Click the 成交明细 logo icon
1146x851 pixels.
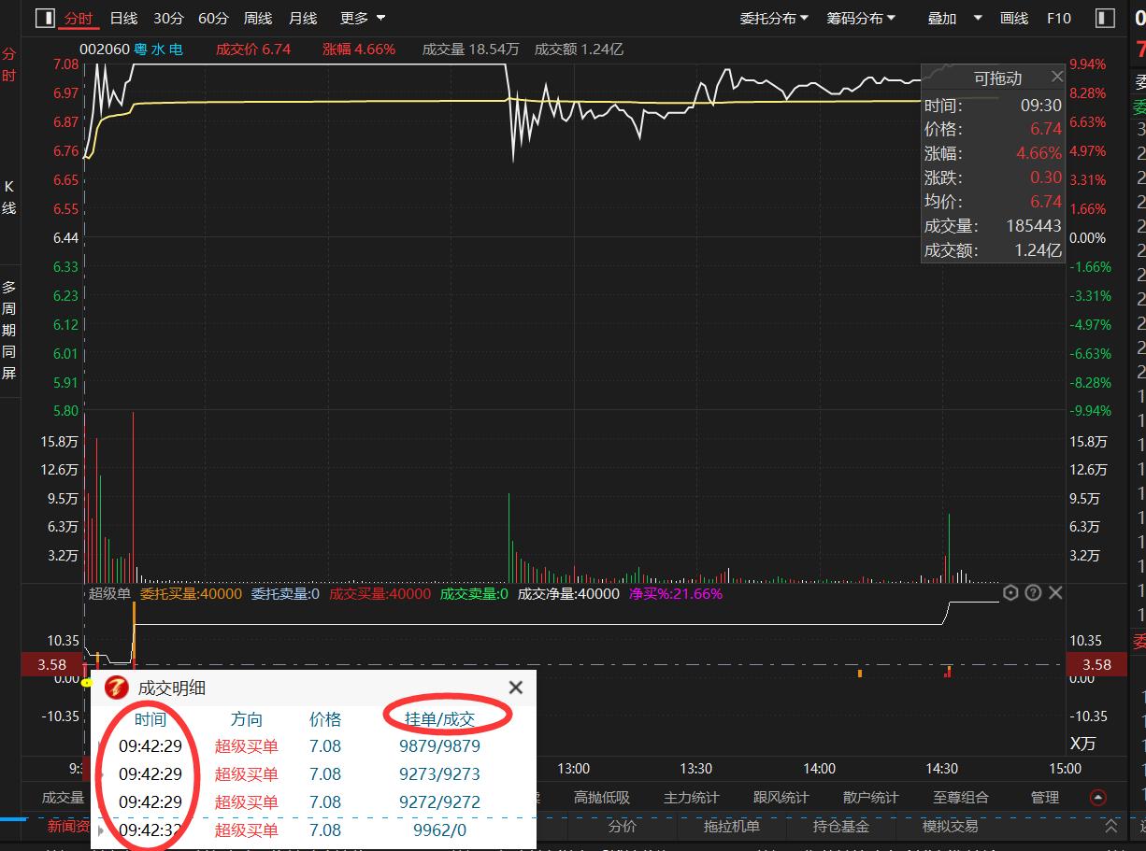click(117, 688)
